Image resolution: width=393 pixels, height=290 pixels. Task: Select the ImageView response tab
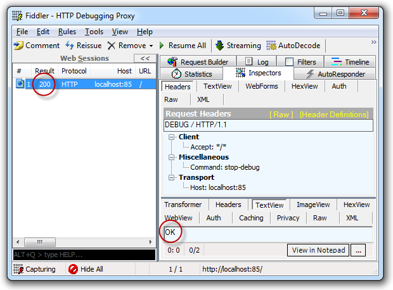pos(313,205)
